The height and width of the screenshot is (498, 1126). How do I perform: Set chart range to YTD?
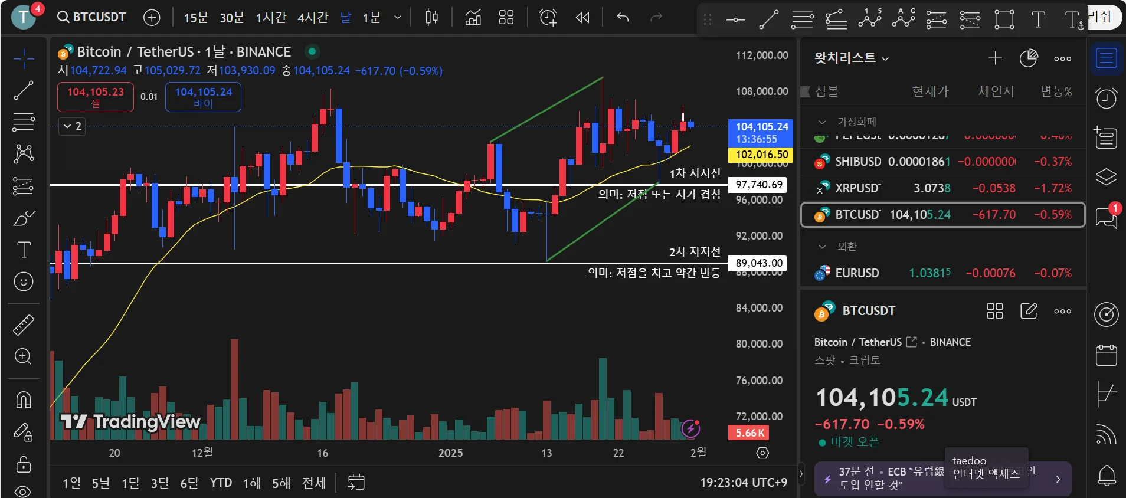[x=221, y=483]
